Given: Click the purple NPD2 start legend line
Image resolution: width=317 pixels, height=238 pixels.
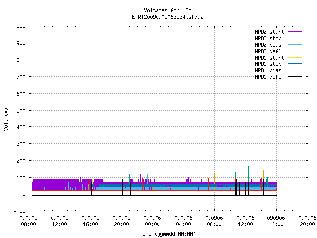Looking at the screenshot, I should pos(295,32).
